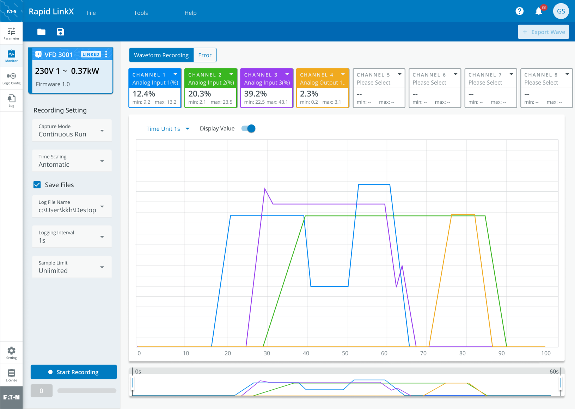Click the waveform overview timeline strip

(347, 382)
